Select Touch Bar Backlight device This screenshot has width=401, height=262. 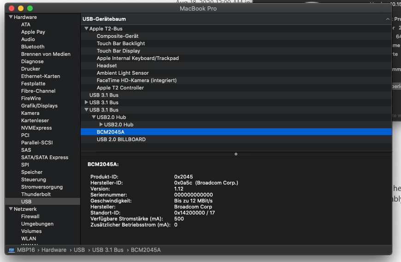(x=236, y=43)
